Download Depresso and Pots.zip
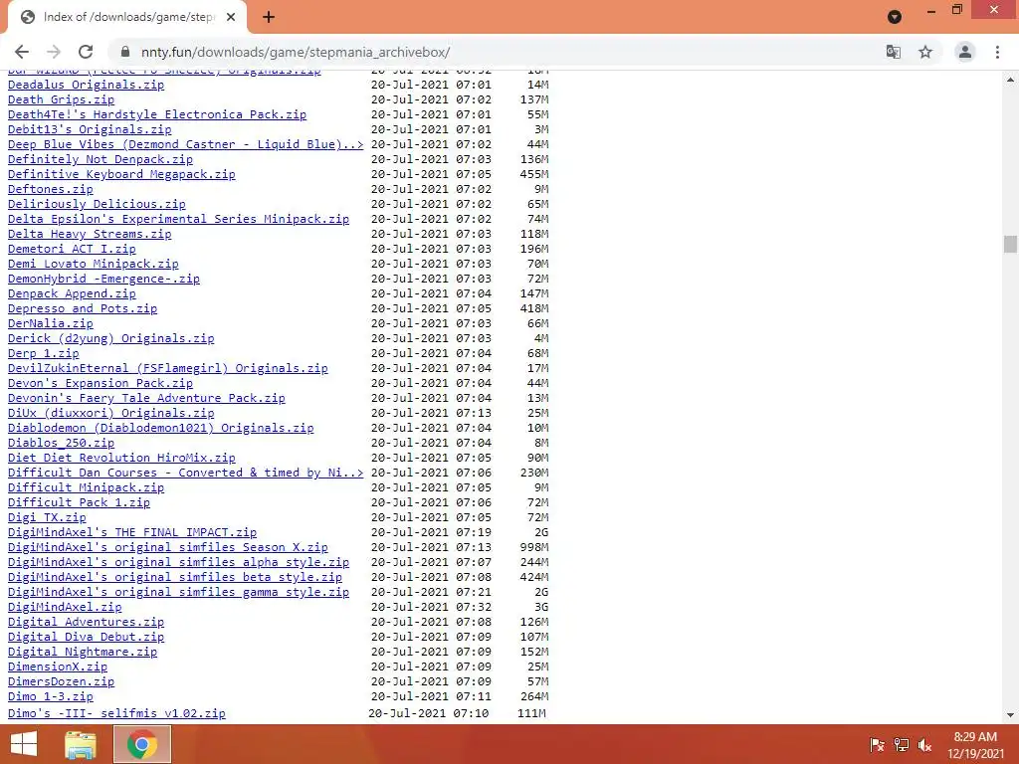Screen dimensions: 1019x764 [x=83, y=308]
